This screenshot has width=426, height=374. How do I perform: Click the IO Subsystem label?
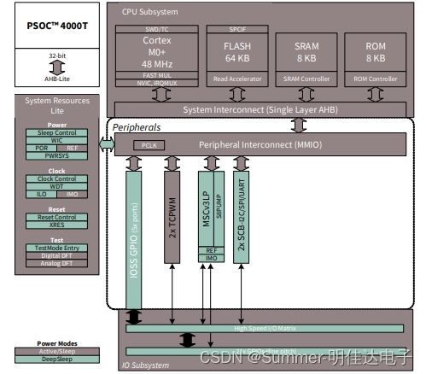145,365
